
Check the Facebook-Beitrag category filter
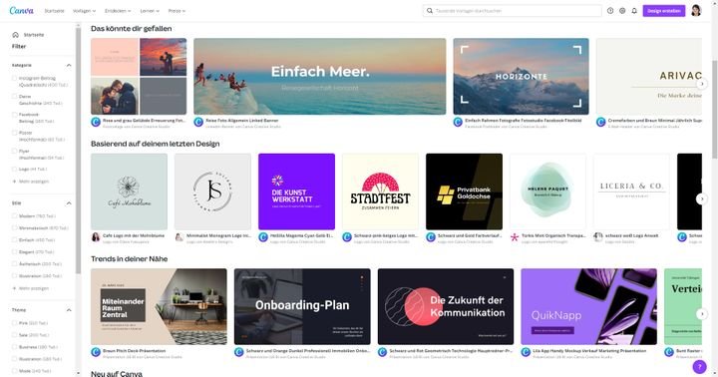point(14,115)
